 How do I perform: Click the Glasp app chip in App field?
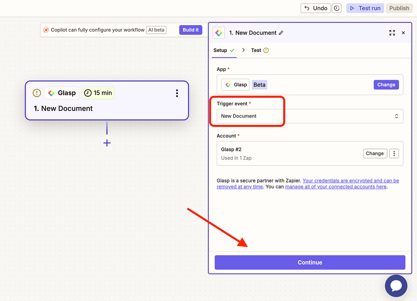235,85
